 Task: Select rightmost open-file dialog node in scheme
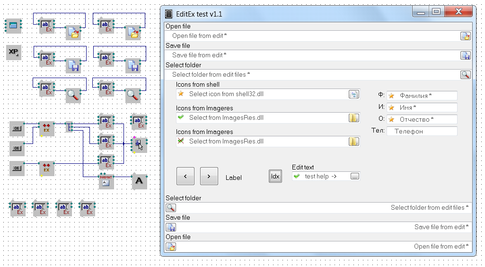coord(133,33)
